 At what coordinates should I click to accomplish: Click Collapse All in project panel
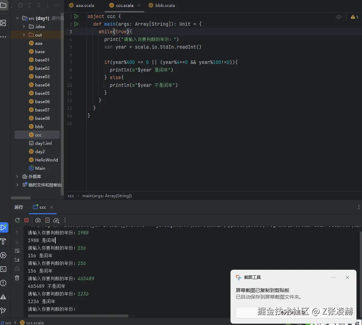[x=39, y=5]
